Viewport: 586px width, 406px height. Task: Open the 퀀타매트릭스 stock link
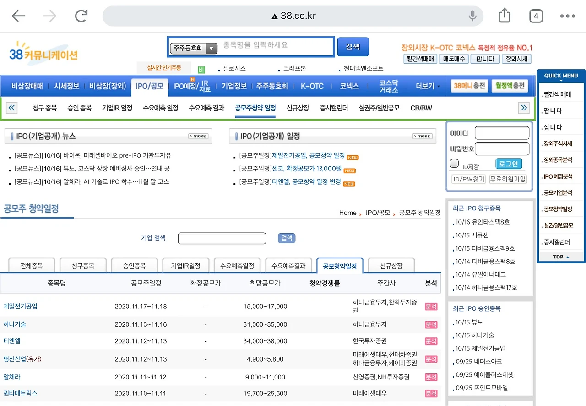click(x=21, y=393)
